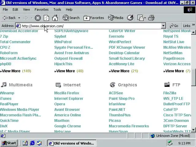Click the Graphics palette icon

tap(112, 85)
